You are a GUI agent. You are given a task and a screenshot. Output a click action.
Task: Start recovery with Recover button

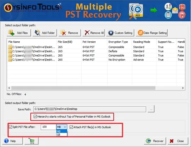(155, 141)
